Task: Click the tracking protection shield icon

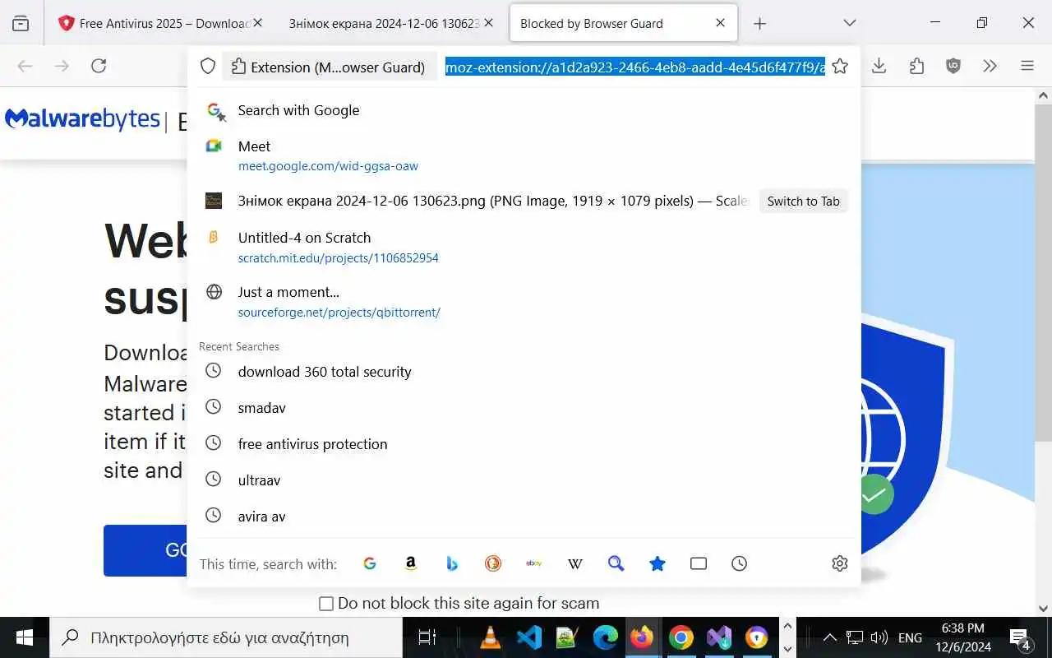Action: pos(208,66)
